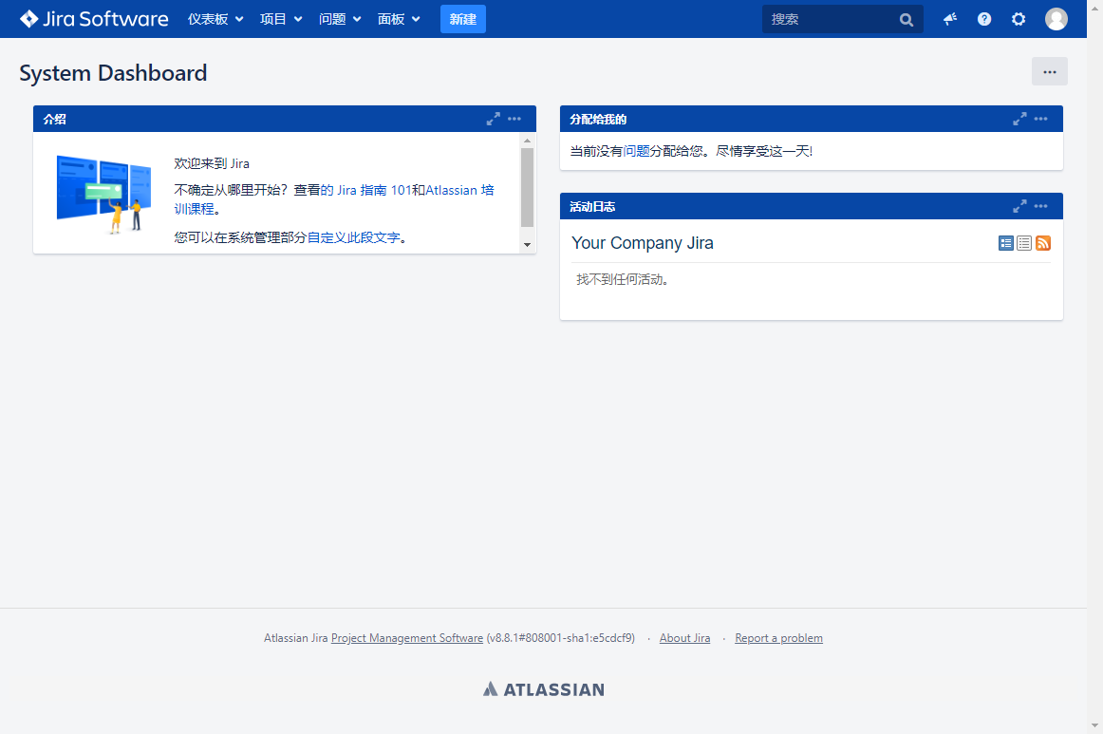
Task: Click the search magnifier icon
Action: (906, 20)
